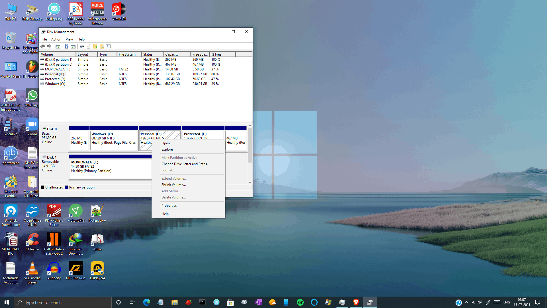Choose Explore in the context menu
547x308 pixels.
point(188,149)
